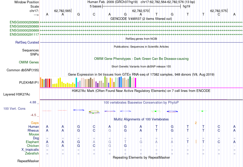
Task: Click the Window Position track label
Action: click(27, 2)
